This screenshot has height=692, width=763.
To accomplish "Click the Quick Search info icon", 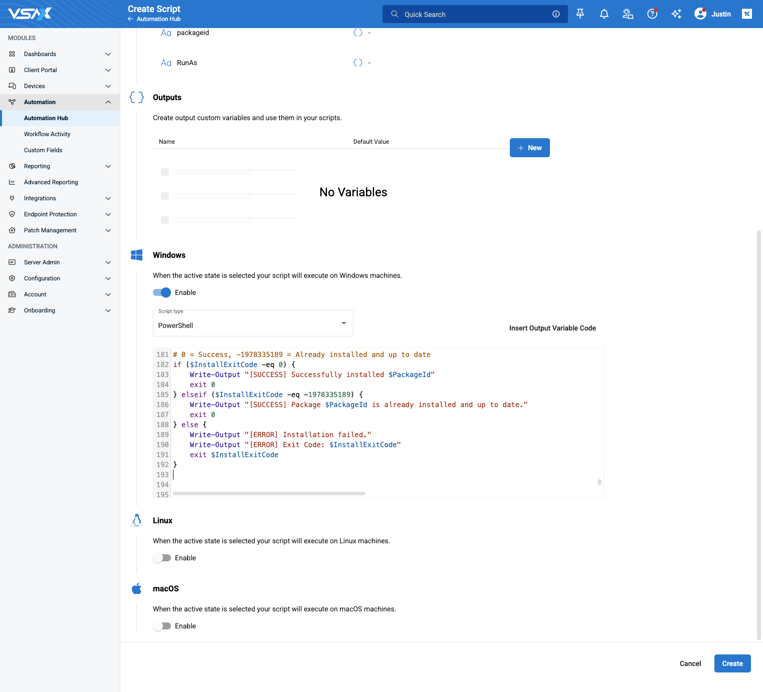I will tap(556, 14).
